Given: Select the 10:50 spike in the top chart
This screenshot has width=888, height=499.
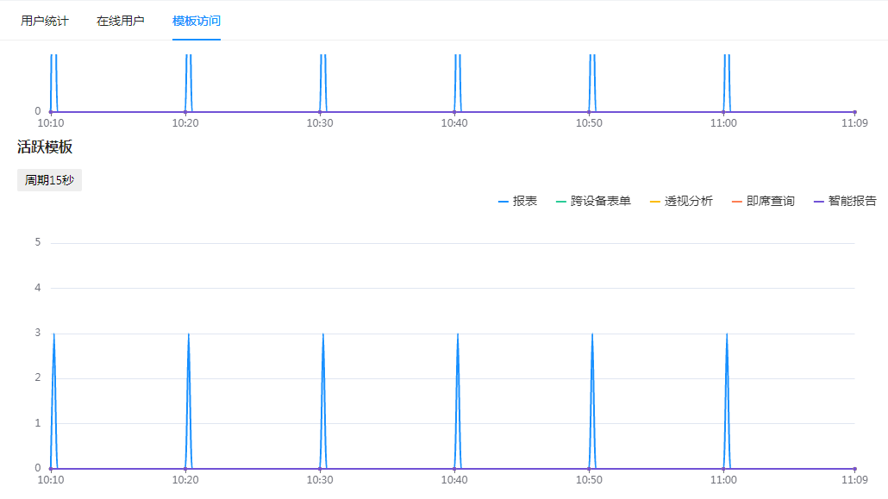Looking at the screenshot, I should tap(592, 78).
